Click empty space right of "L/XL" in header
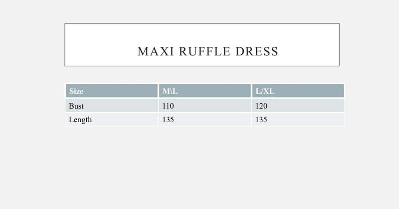 coord(309,91)
